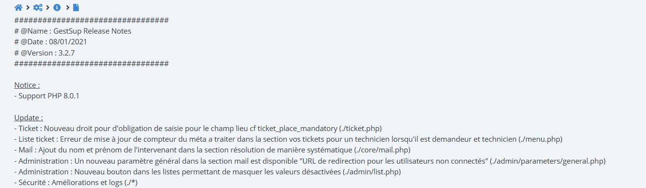The image size is (646, 188).
Task: Click the "Update :" underlined heading
Action: pyautogui.click(x=28, y=117)
